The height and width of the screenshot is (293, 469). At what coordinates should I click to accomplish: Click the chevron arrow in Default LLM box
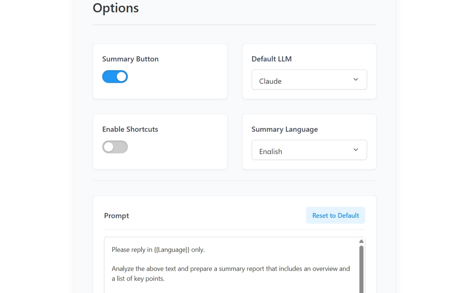pyautogui.click(x=355, y=79)
